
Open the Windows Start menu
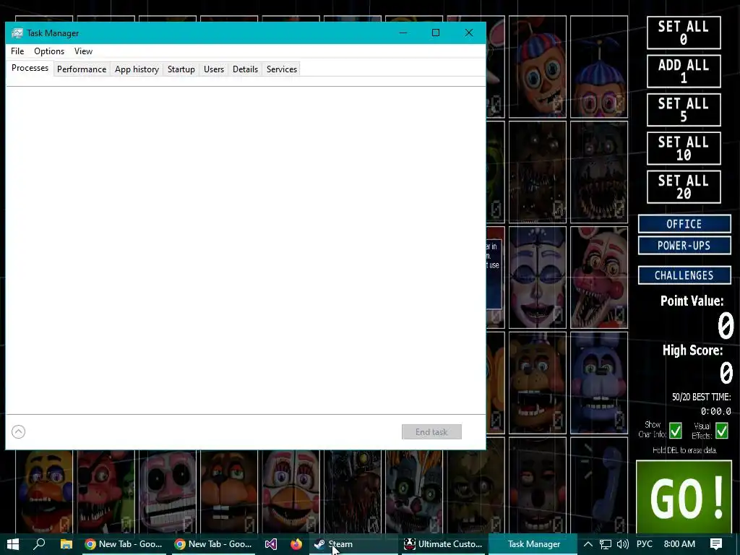click(x=13, y=544)
